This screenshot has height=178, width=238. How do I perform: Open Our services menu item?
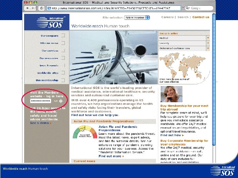50,50
